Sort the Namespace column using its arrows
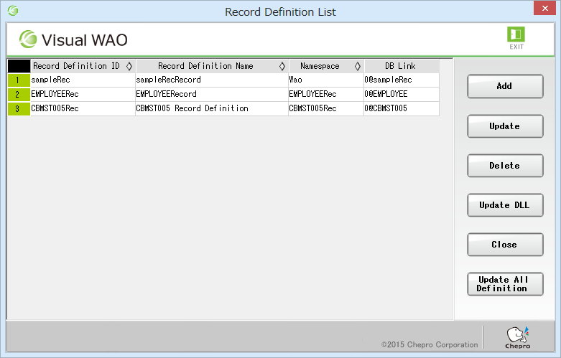Viewport: 561px width, 358px height. coord(357,66)
